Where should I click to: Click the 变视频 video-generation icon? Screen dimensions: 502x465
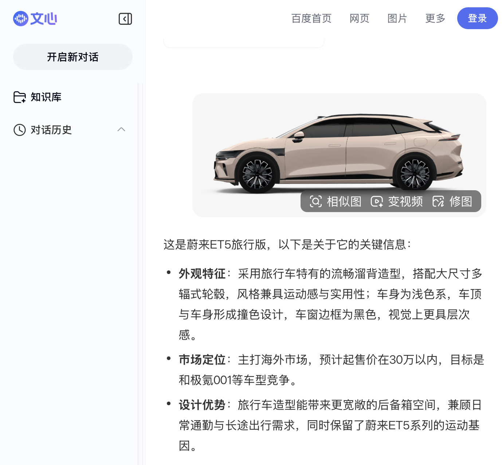click(x=398, y=201)
